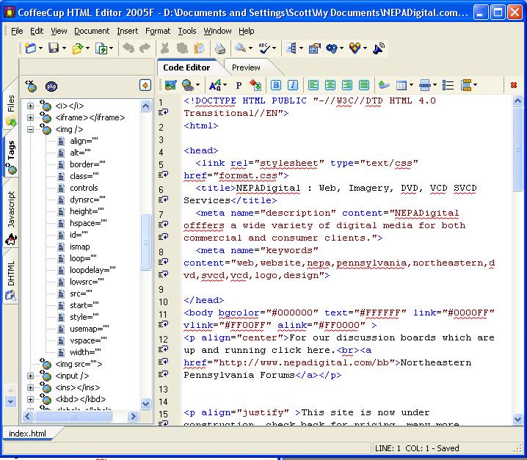Click the Save disk icon
Viewport: 527px width, 460px height.
pos(54,48)
